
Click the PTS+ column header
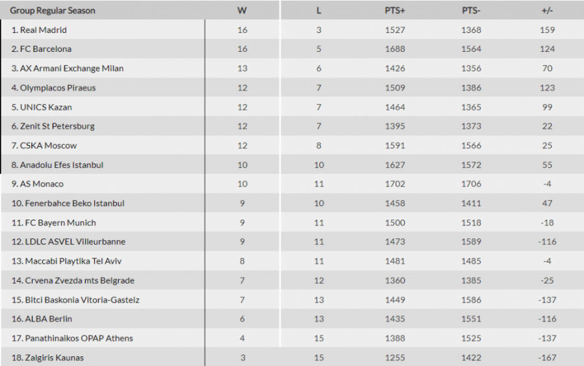(395, 10)
